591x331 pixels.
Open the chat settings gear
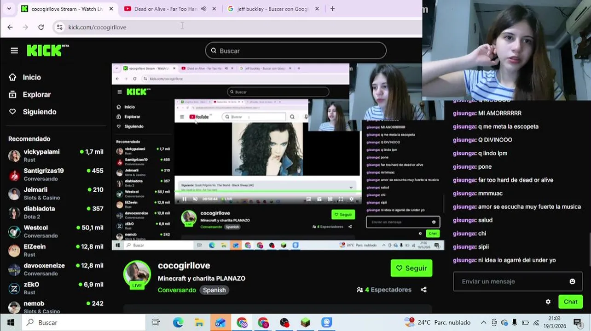pyautogui.click(x=548, y=302)
